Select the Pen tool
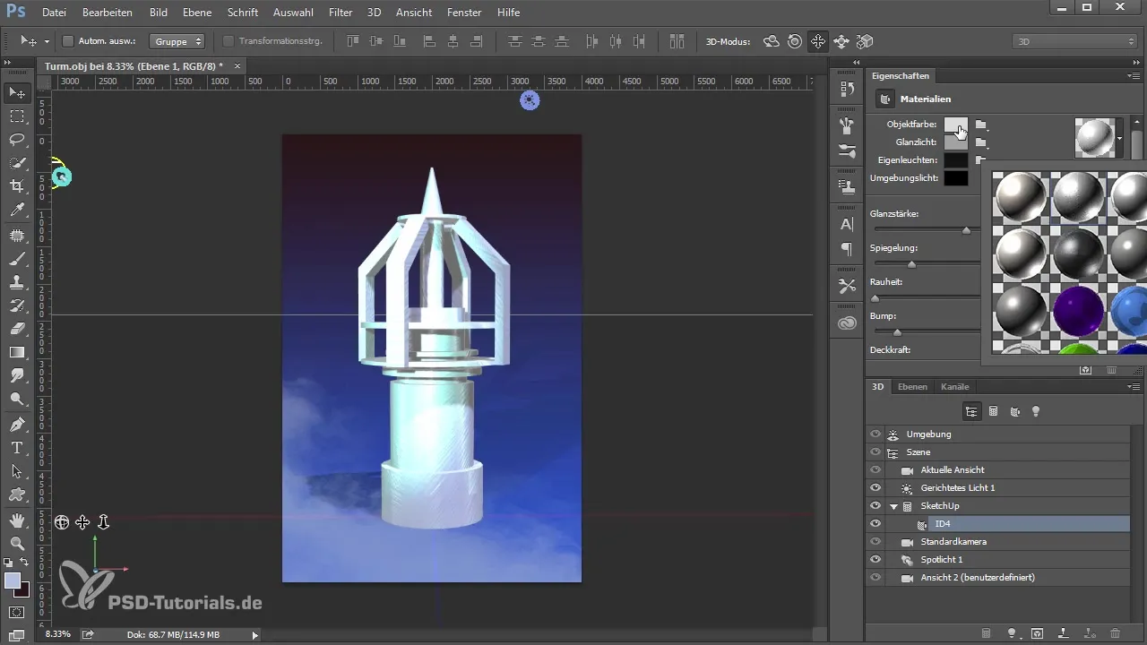This screenshot has width=1147, height=645. coord(17,424)
